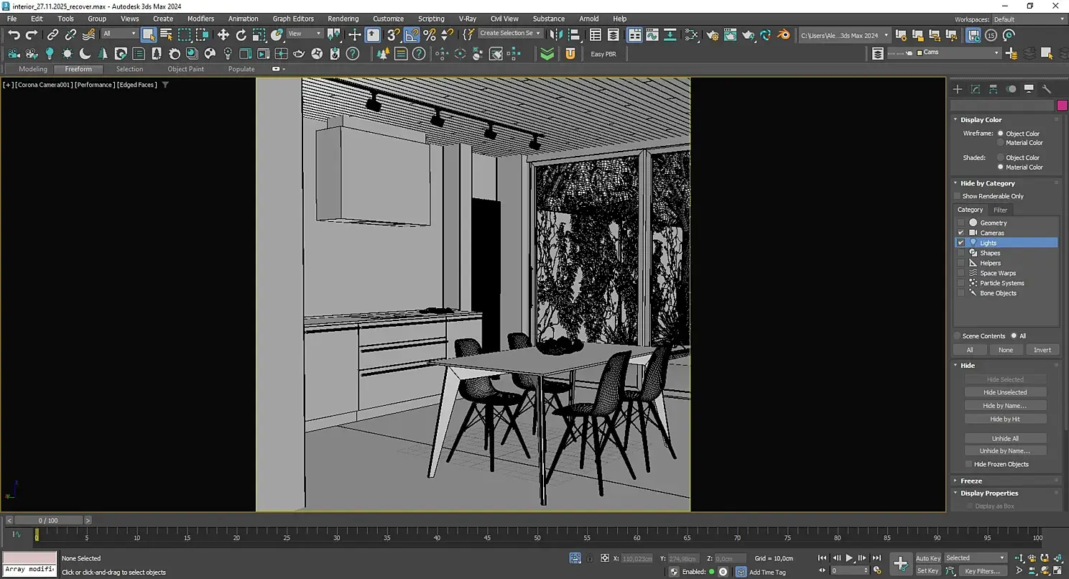The width and height of the screenshot is (1069, 579).
Task: Click Play Animation button
Action: (x=849, y=558)
